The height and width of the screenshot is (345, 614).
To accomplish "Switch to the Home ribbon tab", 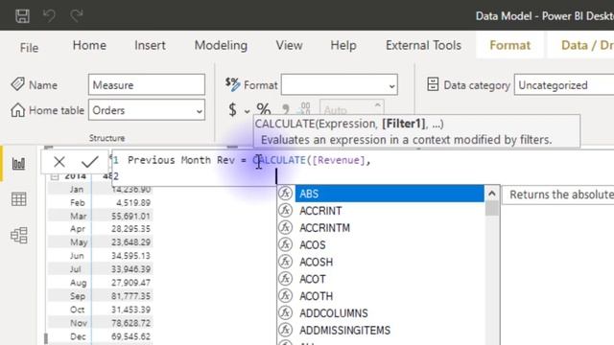I will (x=89, y=45).
